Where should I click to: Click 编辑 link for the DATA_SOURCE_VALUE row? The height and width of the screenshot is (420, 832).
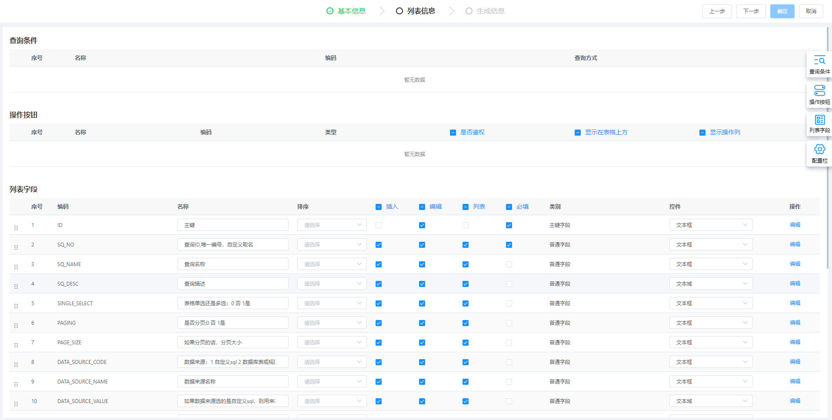pyautogui.click(x=795, y=401)
